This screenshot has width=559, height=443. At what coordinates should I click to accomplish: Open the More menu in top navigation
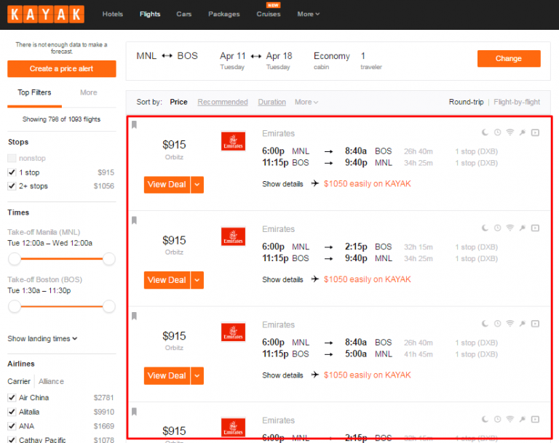pos(309,15)
